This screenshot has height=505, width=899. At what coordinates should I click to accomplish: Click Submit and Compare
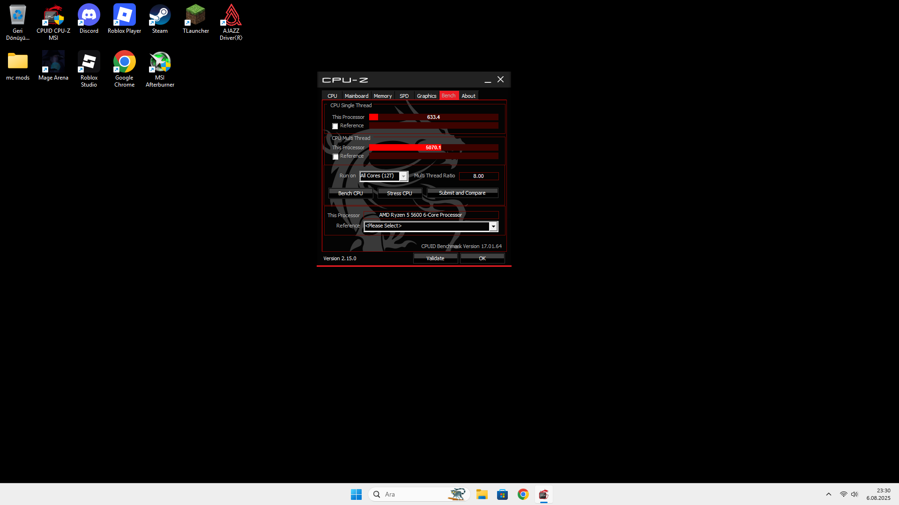[462, 193]
